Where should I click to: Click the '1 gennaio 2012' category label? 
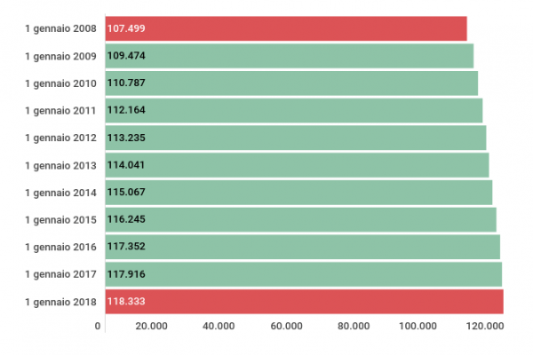(x=60, y=138)
